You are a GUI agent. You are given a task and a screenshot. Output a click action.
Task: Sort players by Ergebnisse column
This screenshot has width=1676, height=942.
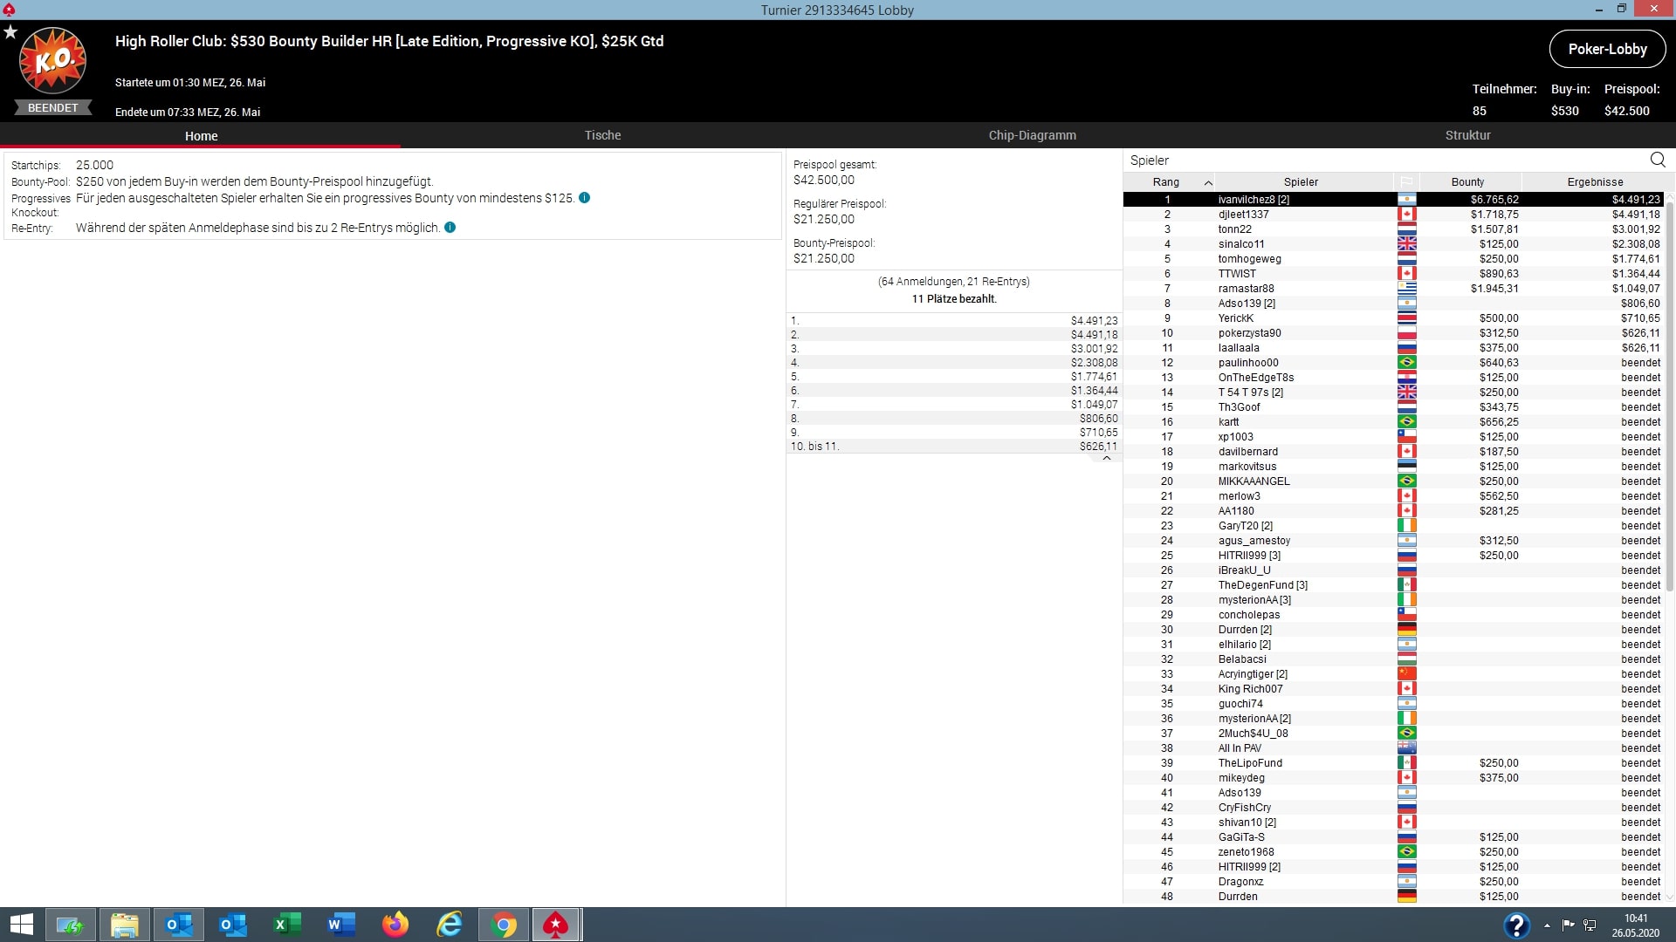[x=1595, y=182]
